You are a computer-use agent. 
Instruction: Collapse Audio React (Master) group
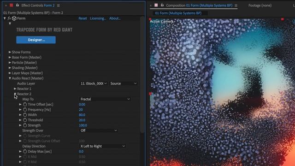pos(10,78)
